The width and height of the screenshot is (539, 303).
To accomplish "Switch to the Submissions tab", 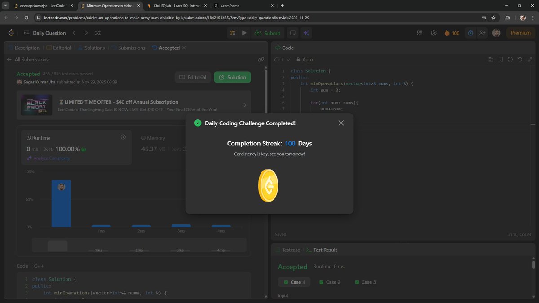I will pyautogui.click(x=128, y=48).
